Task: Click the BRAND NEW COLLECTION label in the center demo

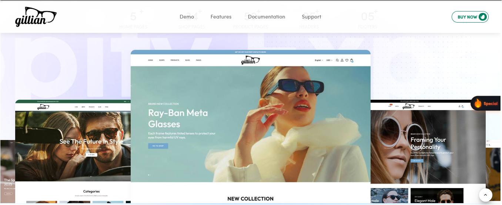Action: pyautogui.click(x=163, y=104)
